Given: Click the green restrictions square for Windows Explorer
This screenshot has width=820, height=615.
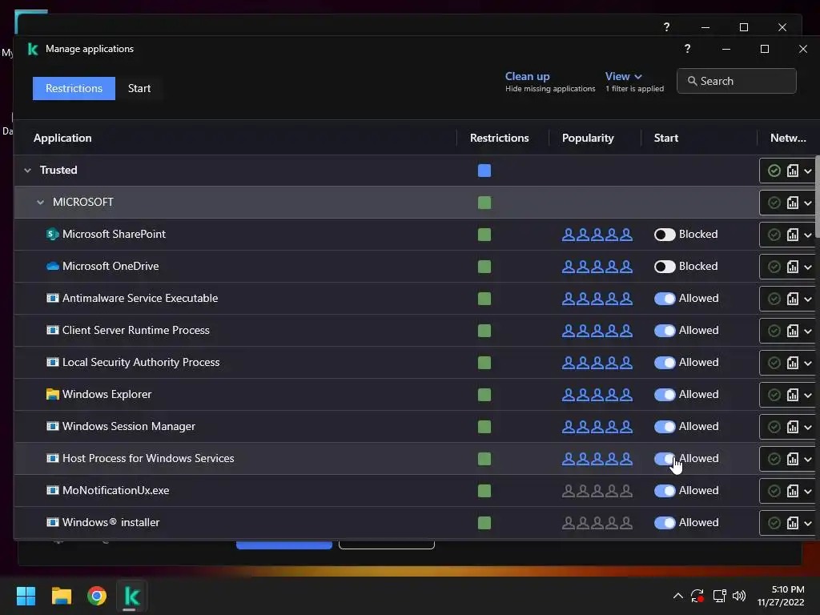Looking at the screenshot, I should click(x=484, y=395).
